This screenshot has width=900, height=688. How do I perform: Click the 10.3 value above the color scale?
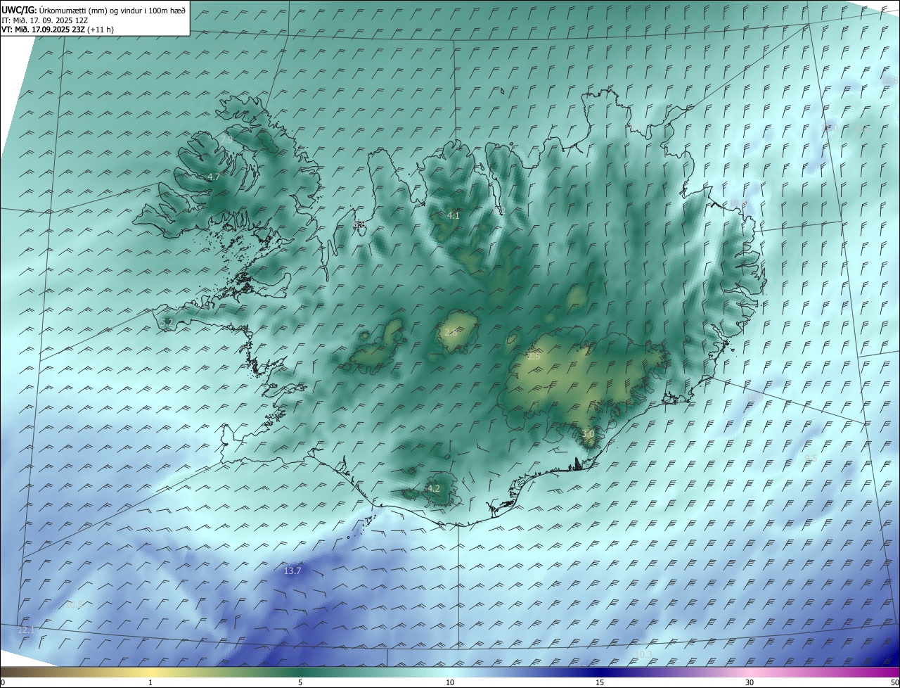[x=643, y=654]
